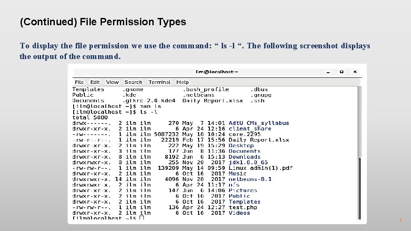Click the slide number 4
This screenshot has height=231, width=411.
400,220
